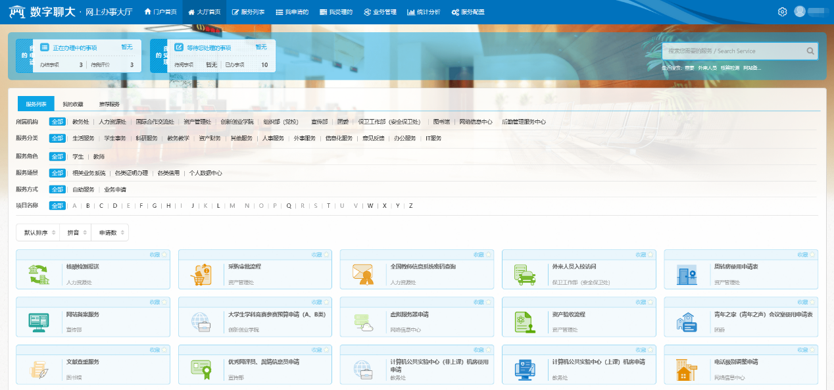Image resolution: width=834 pixels, height=390 pixels.
Task: Click the search magnifier icon
Action: 810,51
